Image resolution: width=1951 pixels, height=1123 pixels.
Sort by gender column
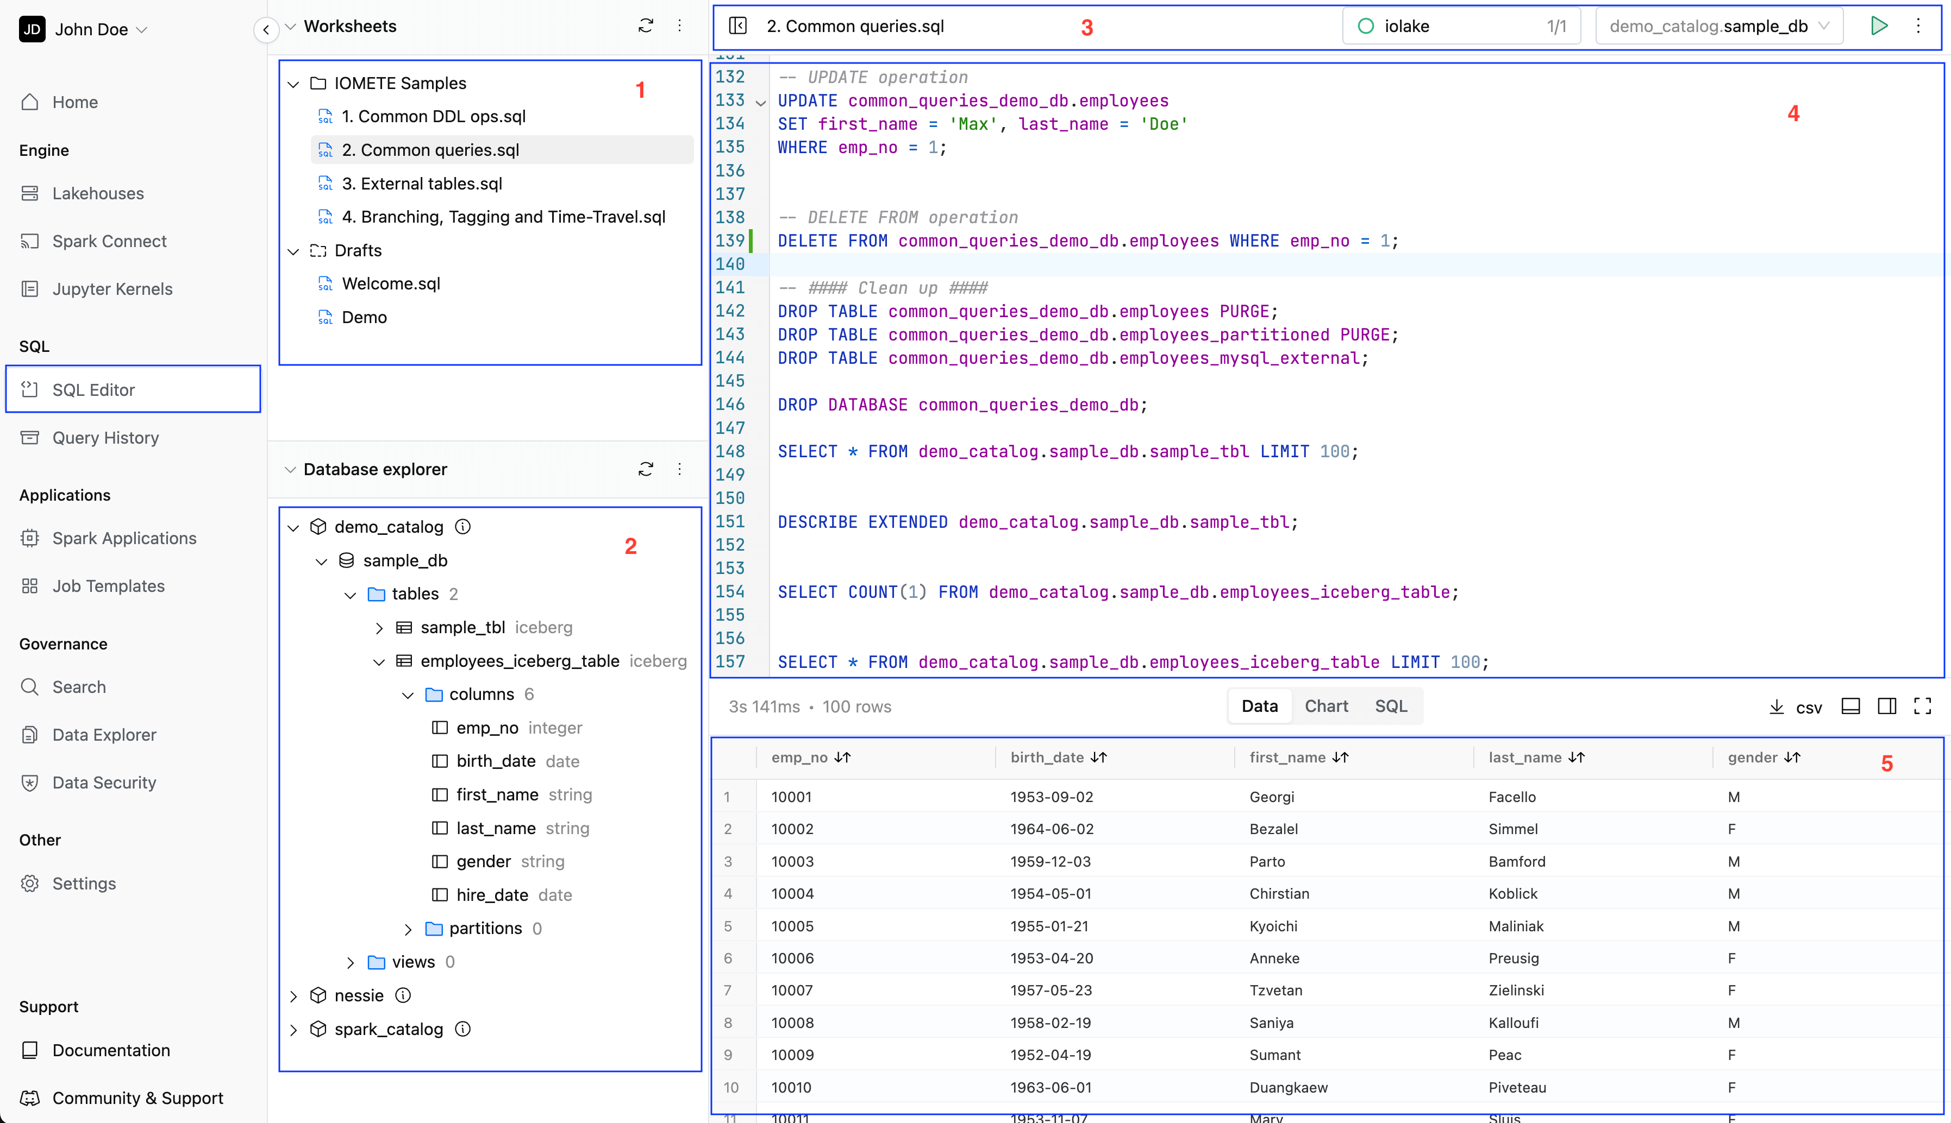(x=1792, y=758)
